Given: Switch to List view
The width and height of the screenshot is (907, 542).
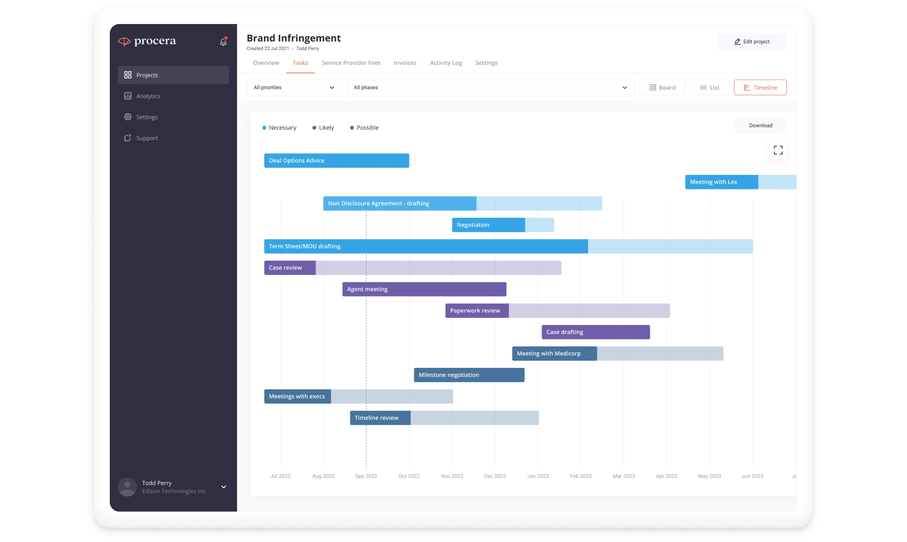Looking at the screenshot, I should tap(709, 87).
